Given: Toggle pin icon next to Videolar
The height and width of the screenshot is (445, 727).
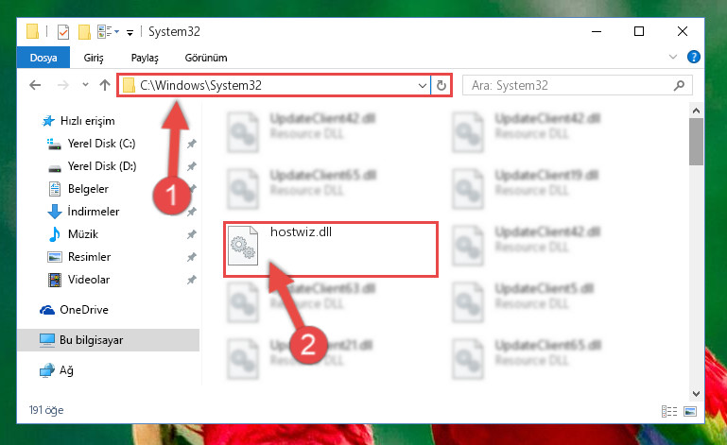Looking at the screenshot, I should point(192,280).
